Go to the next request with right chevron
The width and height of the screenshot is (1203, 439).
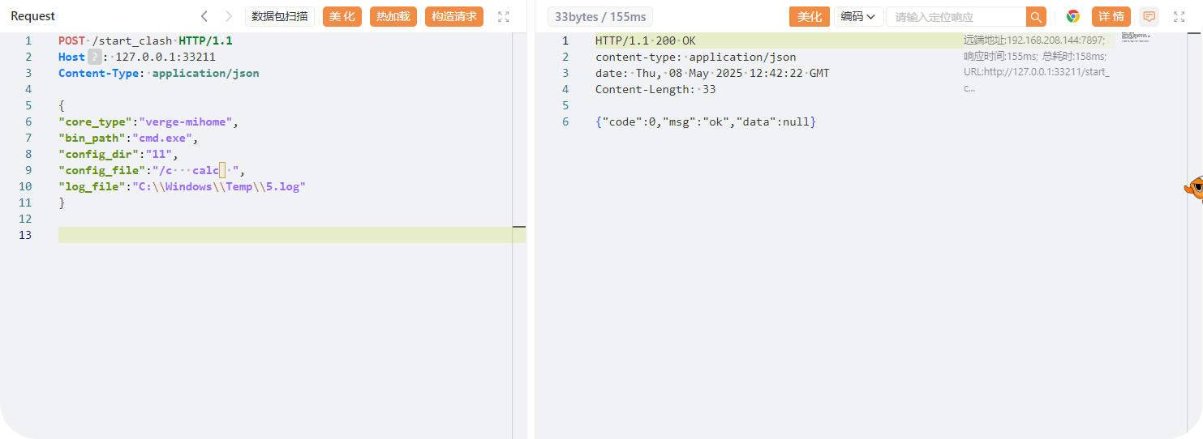point(229,16)
